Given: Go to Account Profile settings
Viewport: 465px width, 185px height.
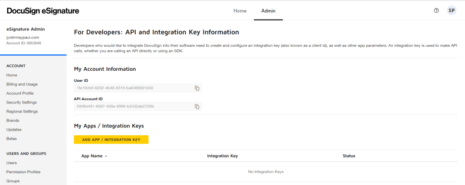Looking at the screenshot, I should point(20,93).
